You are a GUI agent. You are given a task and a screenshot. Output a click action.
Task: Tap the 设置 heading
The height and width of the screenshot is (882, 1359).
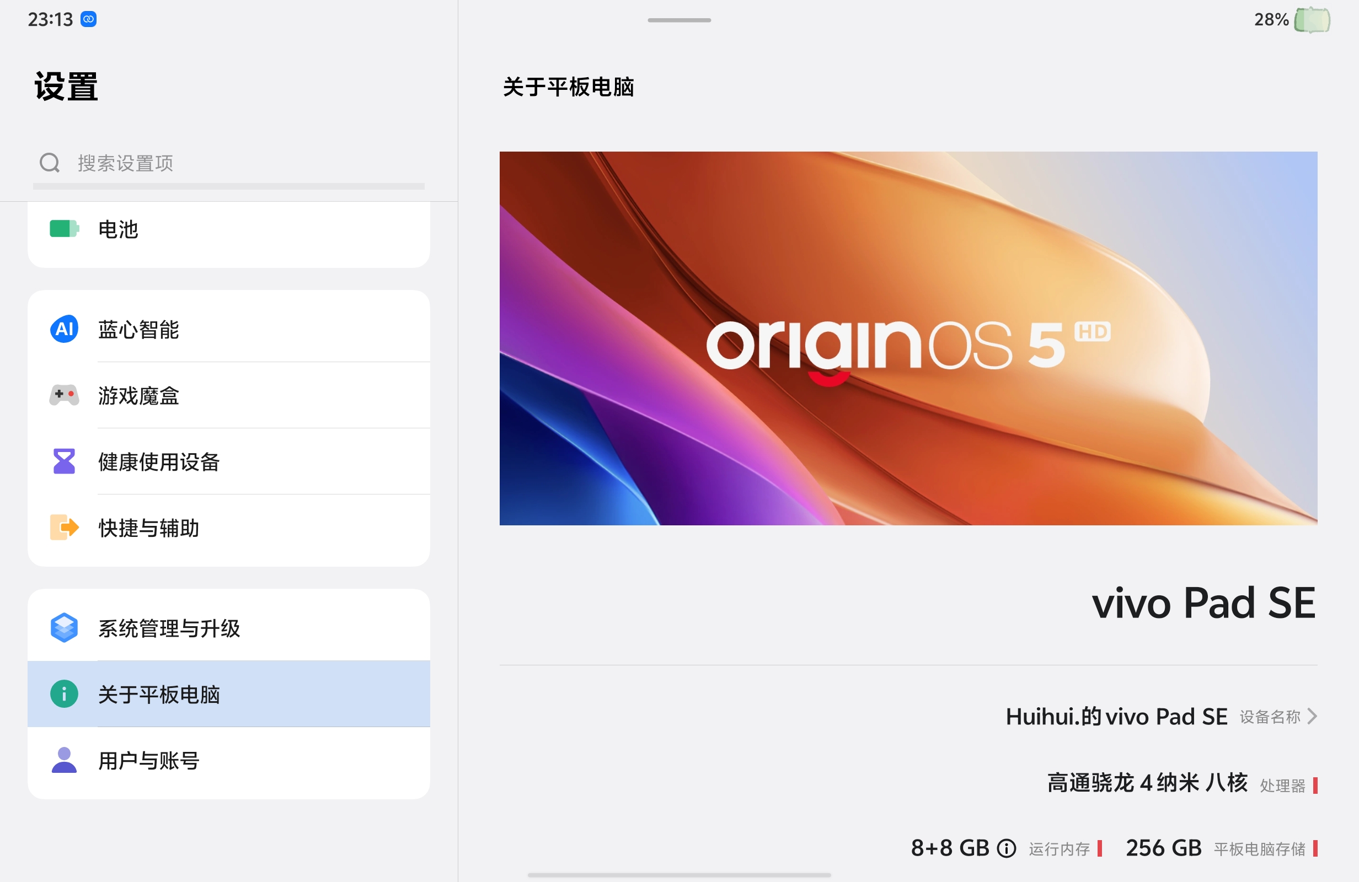coord(66,86)
